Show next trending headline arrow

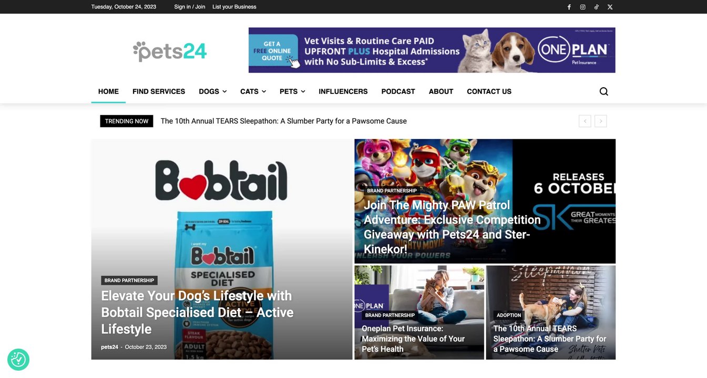click(x=601, y=121)
